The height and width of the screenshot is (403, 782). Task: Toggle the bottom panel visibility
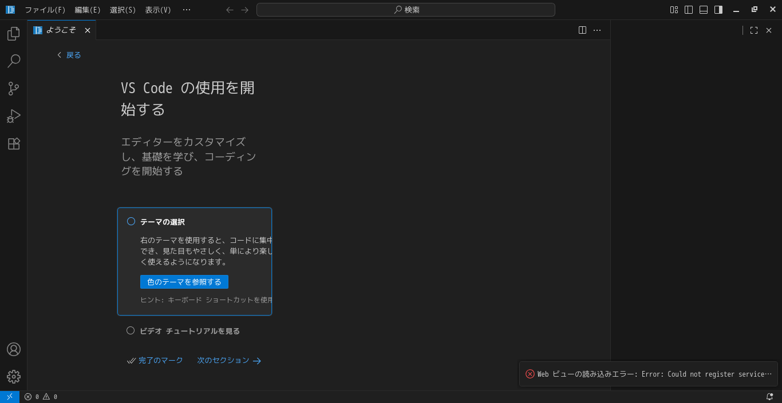704,10
